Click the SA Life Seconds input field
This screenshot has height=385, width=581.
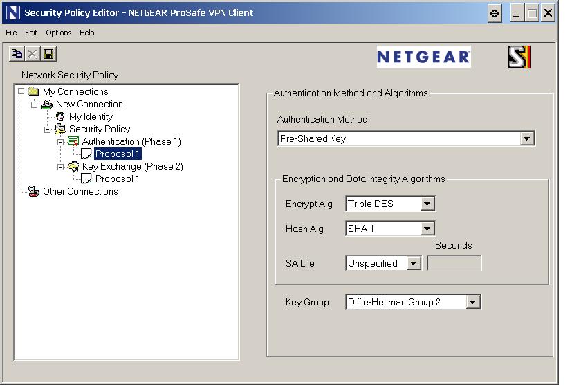[x=454, y=263]
